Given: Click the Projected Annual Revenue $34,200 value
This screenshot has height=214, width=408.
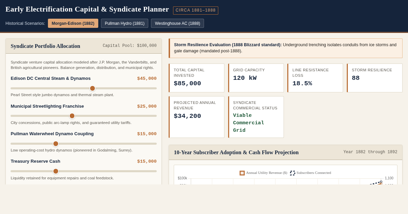Looking at the screenshot, I should click(x=187, y=116).
